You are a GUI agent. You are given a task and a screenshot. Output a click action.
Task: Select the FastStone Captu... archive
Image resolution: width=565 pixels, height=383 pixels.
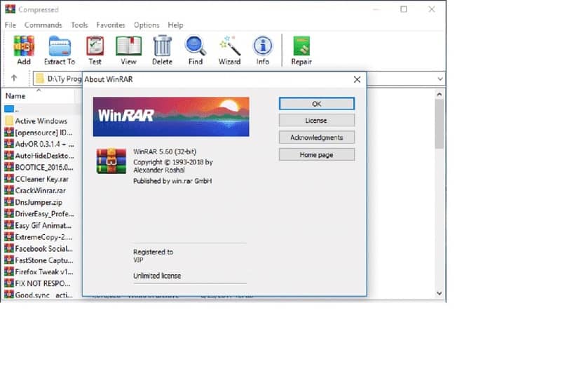[x=44, y=260]
